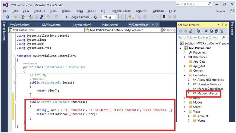Select the Account folder under Views
Screen dimensions: 236x133
click(203, 116)
